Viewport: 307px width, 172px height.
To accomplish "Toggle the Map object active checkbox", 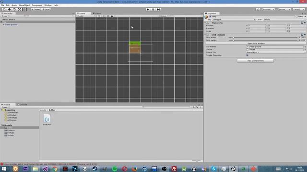I will click(x=210, y=17).
